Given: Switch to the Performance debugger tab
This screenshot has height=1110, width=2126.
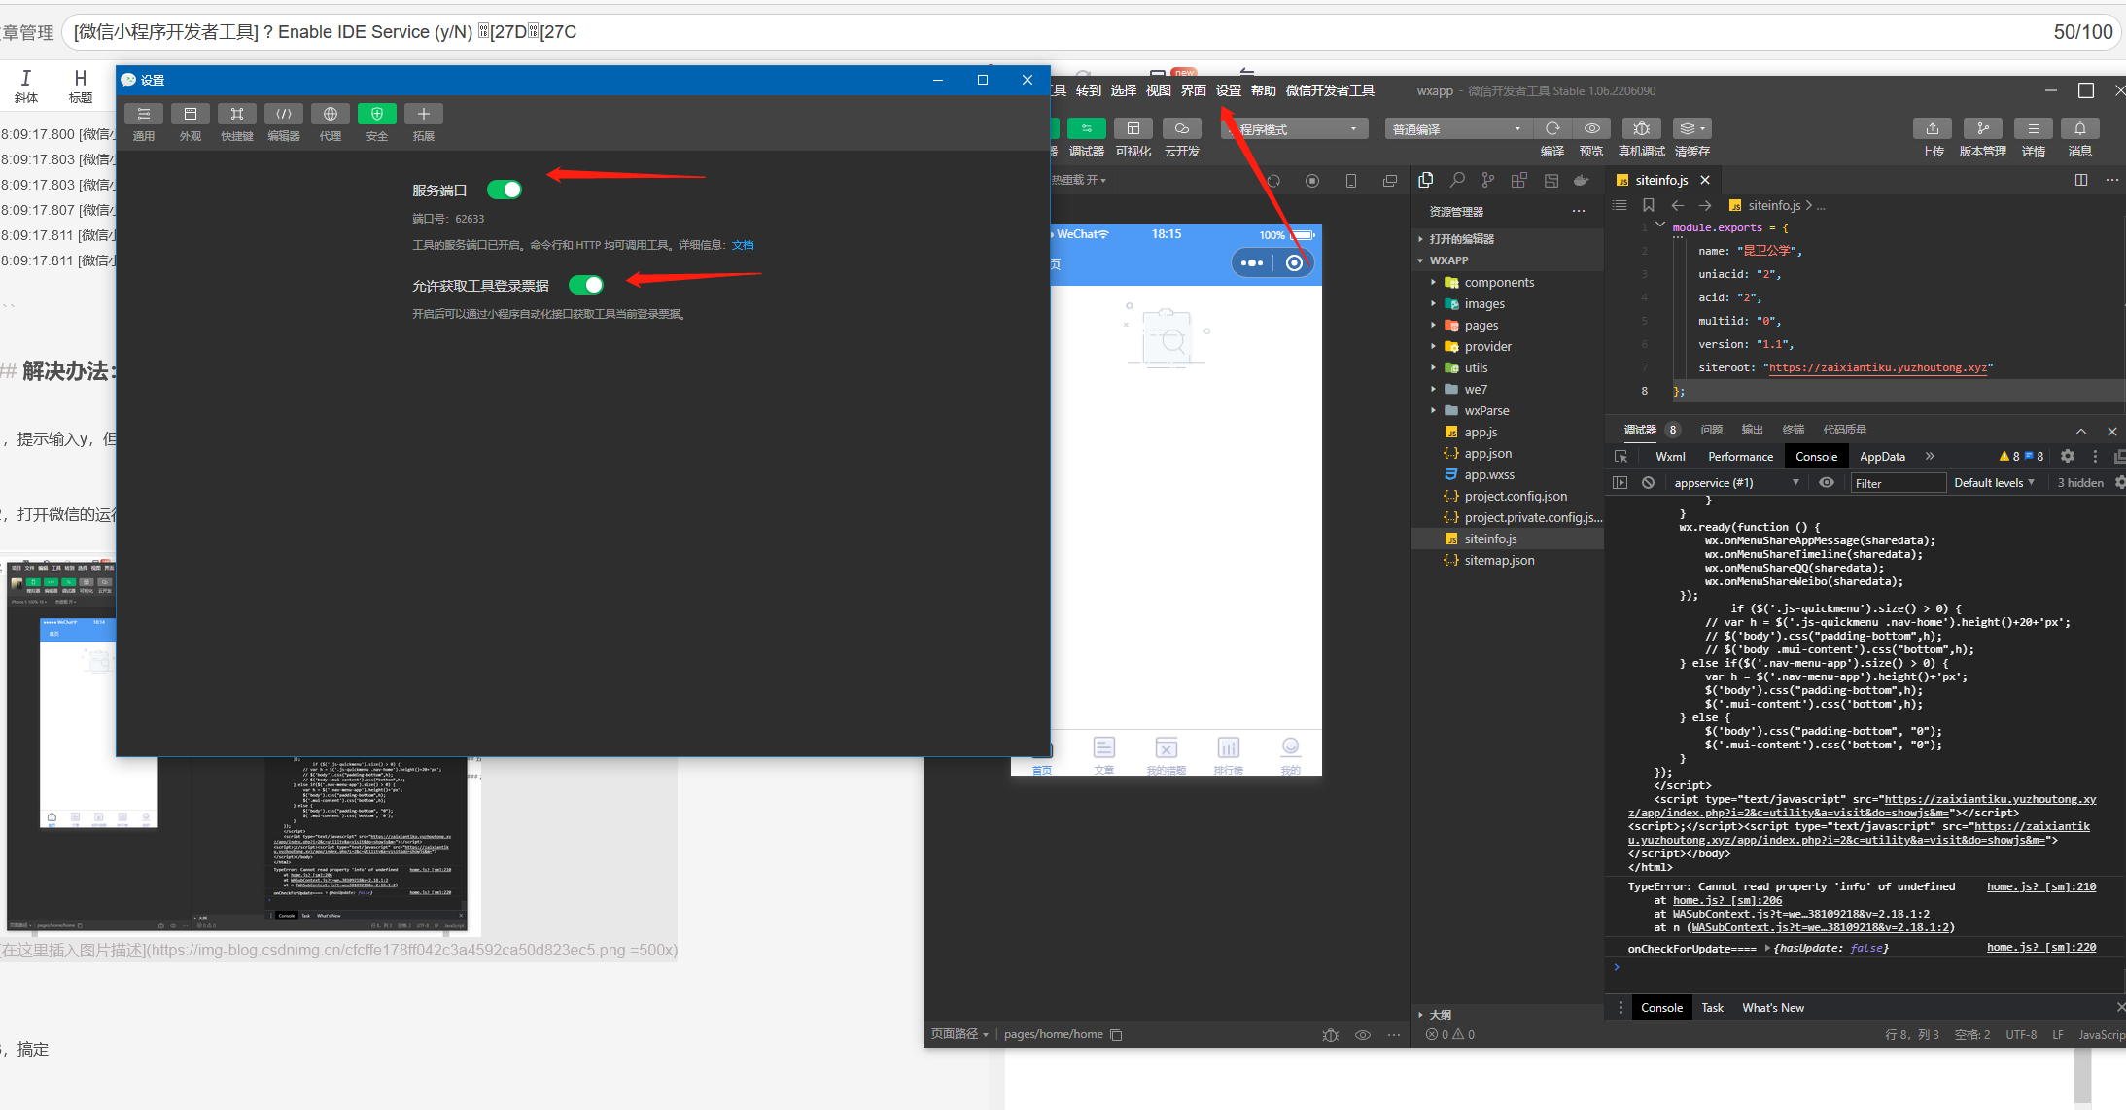Looking at the screenshot, I should coord(1740,456).
